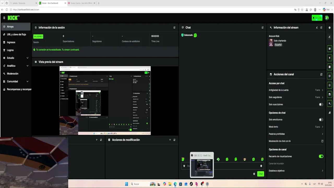
Task: Click the chat message input field
Action: pyautogui.click(x=223, y=166)
